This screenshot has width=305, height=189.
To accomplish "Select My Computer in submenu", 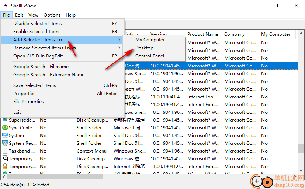I will [154, 40].
